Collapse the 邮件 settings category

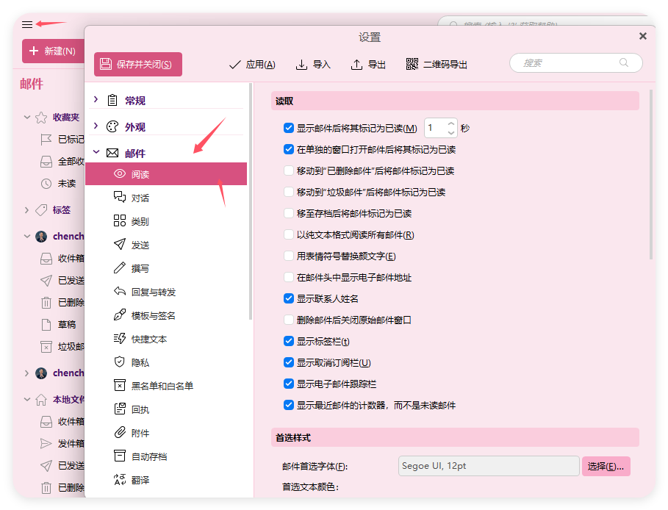pyautogui.click(x=96, y=152)
